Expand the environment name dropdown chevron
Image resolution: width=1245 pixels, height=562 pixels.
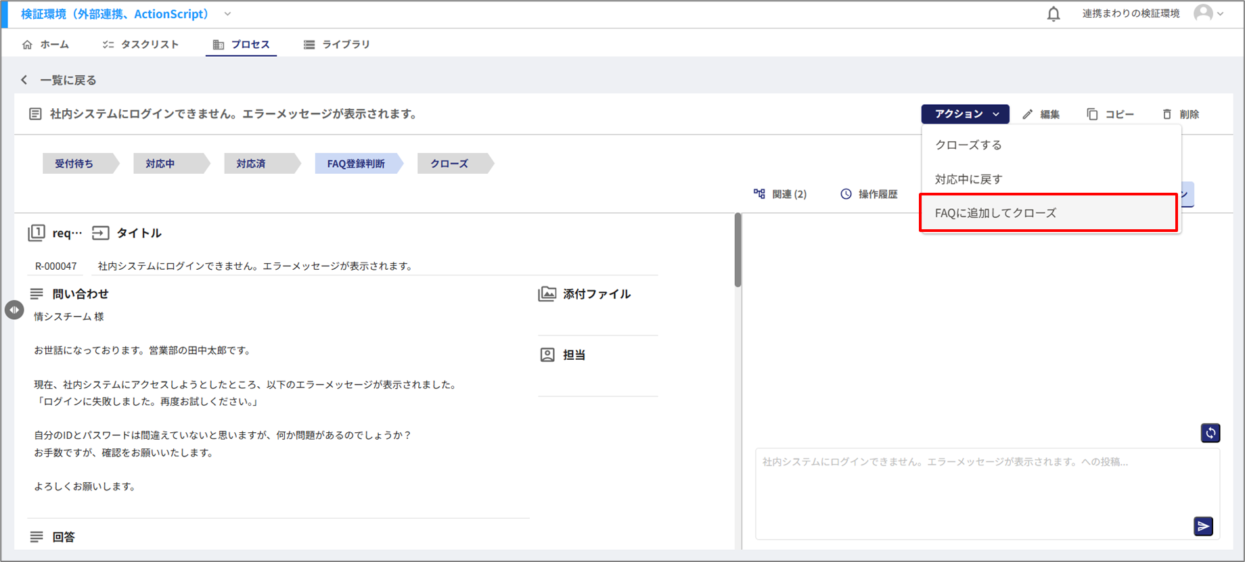tap(228, 14)
